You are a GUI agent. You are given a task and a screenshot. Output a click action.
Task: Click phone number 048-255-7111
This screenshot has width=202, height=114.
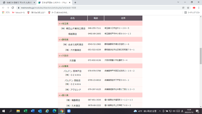coord(94,28)
